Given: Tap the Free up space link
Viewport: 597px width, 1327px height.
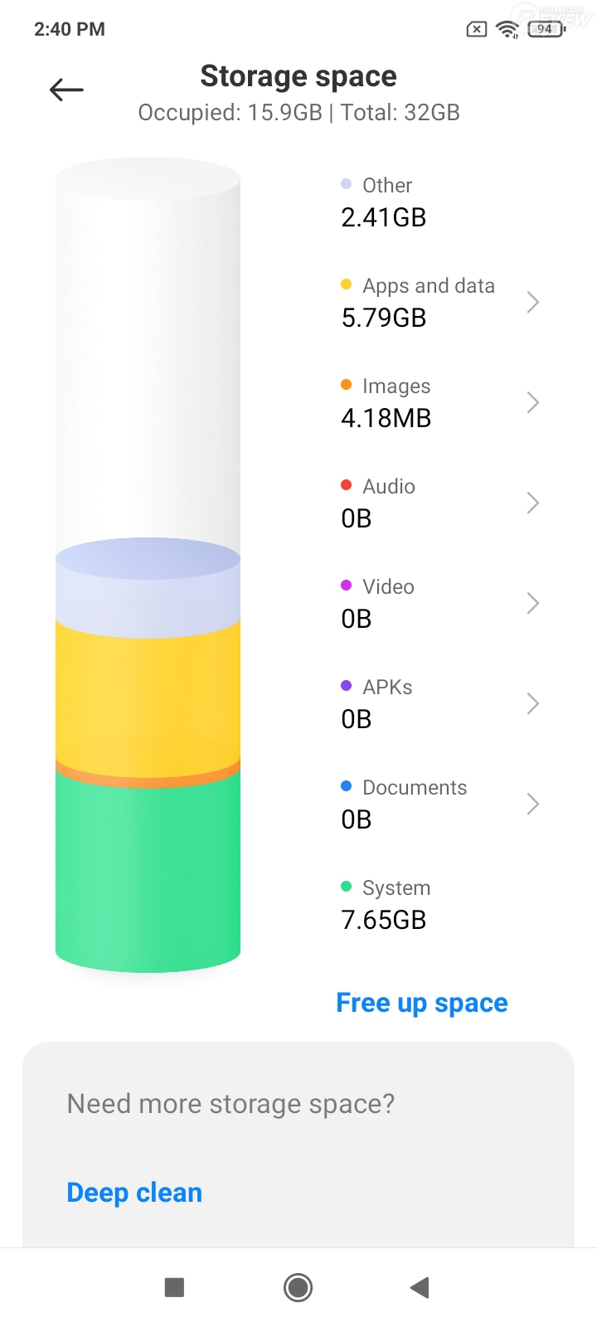Looking at the screenshot, I should pos(422,1003).
